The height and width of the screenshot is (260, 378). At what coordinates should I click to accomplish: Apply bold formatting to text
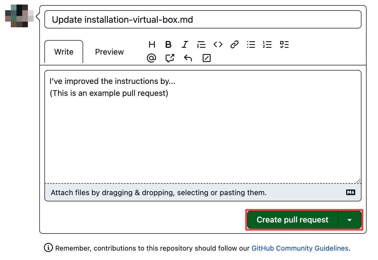pos(168,45)
